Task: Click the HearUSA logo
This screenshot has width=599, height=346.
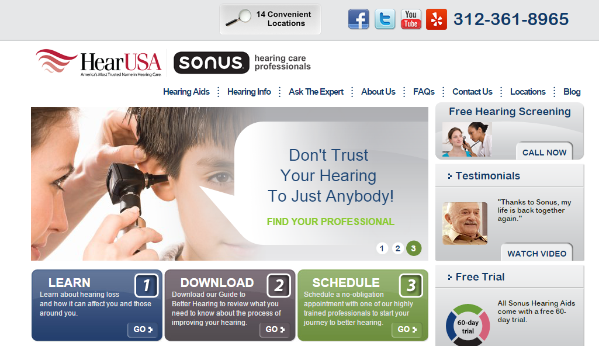Action: click(x=99, y=63)
